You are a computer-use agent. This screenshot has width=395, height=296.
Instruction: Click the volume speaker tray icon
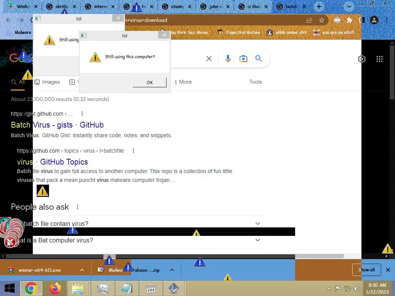point(357,288)
